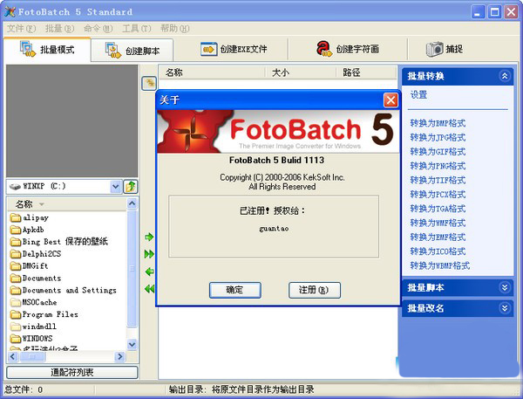Select the Documents and Settings folder
This screenshot has width=523, height=399.
point(64,290)
